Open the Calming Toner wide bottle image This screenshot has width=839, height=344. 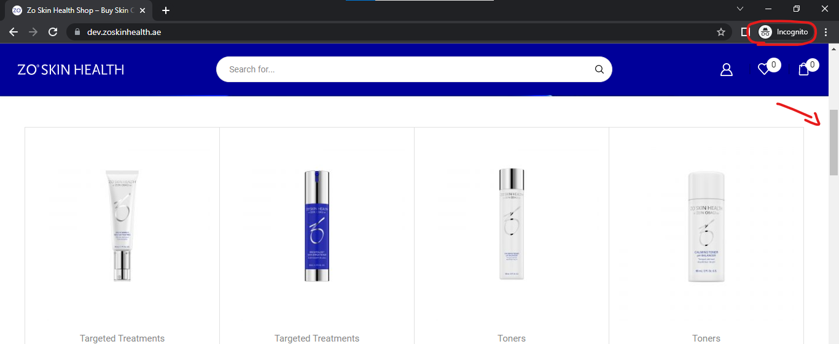(706, 227)
